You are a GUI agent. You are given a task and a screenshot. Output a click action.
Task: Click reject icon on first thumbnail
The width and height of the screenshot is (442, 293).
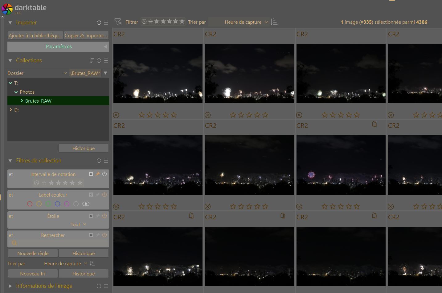coord(116,115)
